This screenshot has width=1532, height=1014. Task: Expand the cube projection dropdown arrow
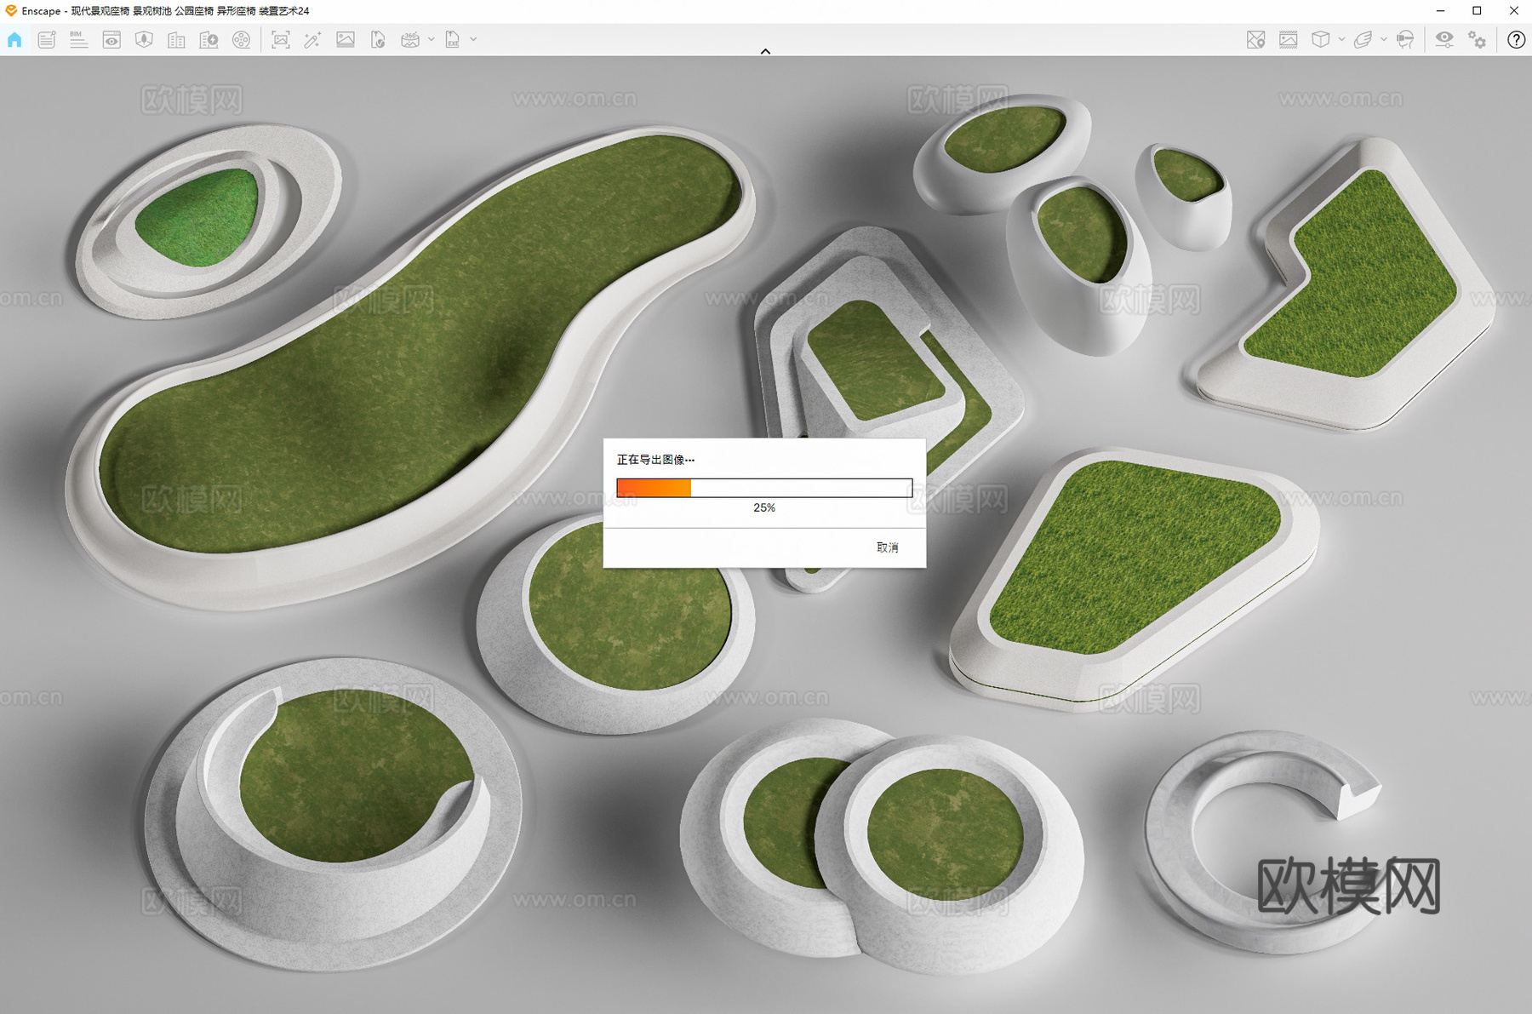coord(1341,39)
